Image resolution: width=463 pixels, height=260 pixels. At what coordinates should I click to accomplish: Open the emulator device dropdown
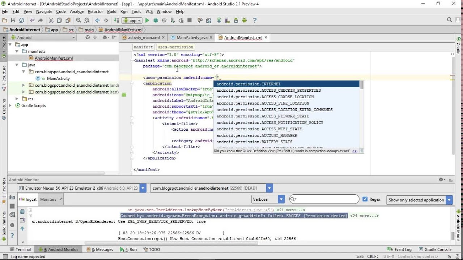[143, 188]
